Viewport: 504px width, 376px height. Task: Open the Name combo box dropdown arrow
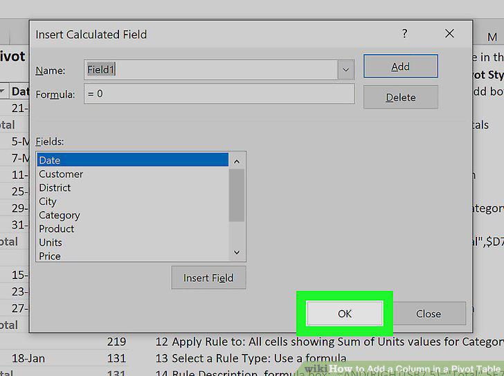[x=346, y=69]
